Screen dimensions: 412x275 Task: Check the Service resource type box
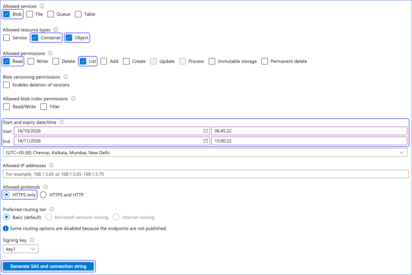click(x=6, y=38)
